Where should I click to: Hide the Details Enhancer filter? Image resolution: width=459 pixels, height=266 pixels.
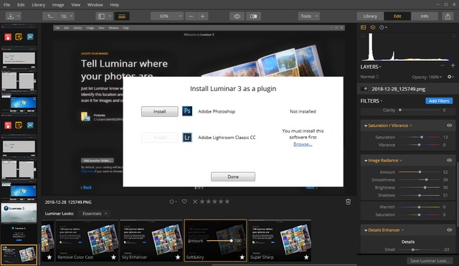450,229
